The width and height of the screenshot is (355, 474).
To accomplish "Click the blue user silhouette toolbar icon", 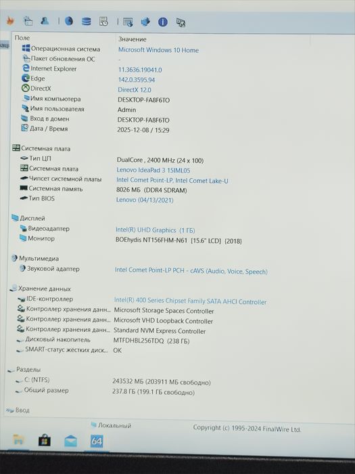I will pyautogui.click(x=45, y=20).
